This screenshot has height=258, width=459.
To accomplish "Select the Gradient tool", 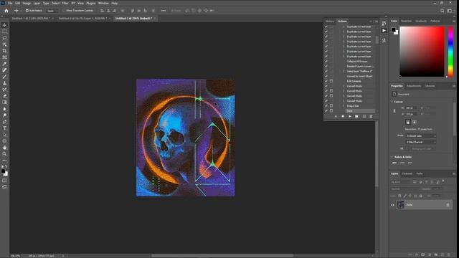I will [4, 102].
